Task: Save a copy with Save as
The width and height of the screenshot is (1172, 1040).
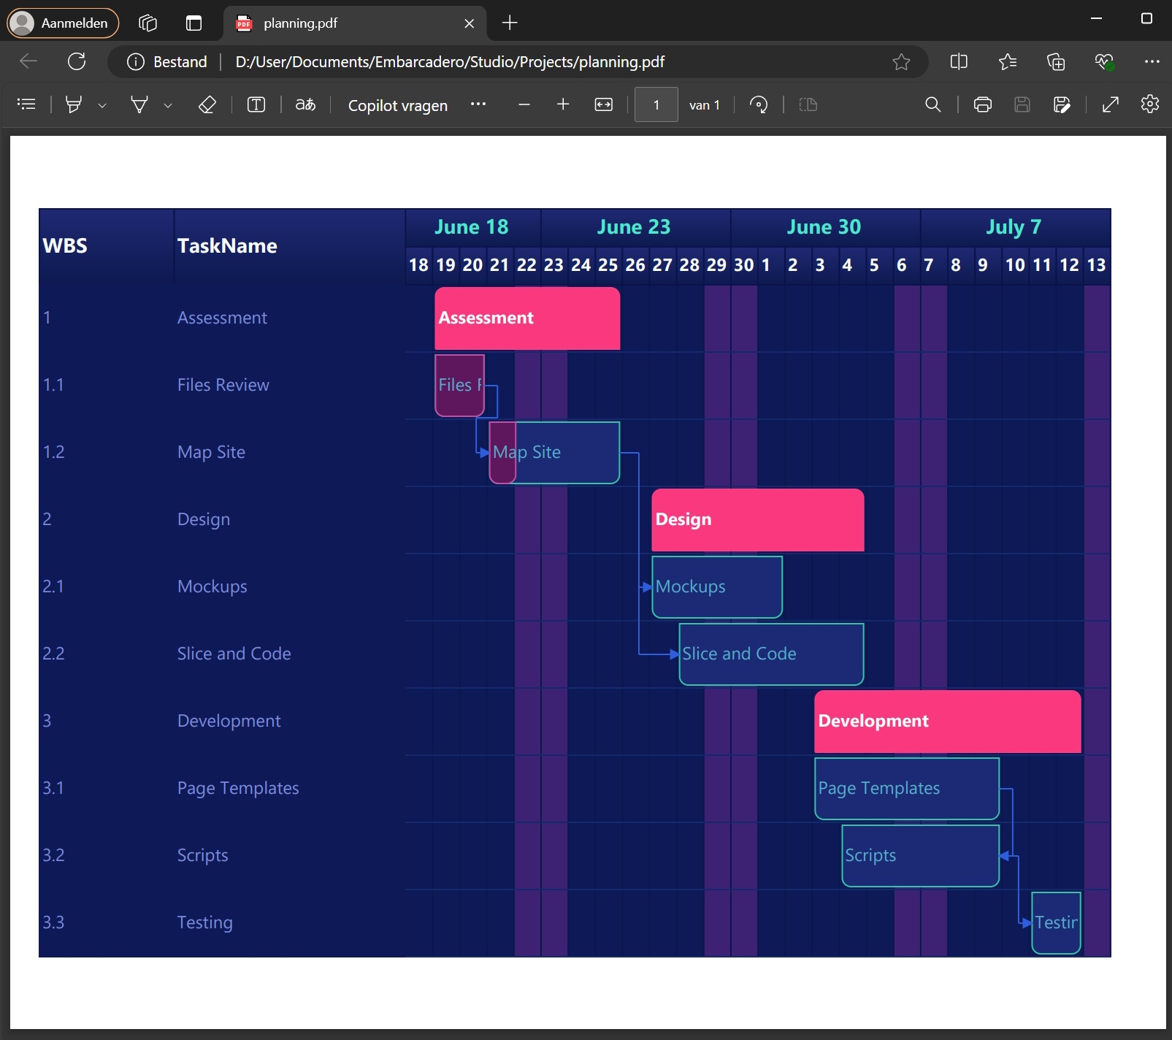Action: click(1062, 104)
